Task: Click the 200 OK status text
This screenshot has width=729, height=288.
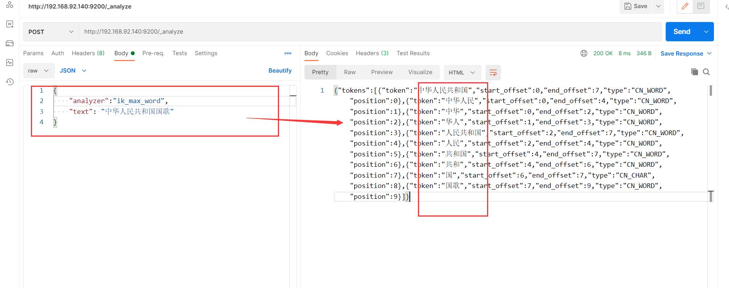Action: pyautogui.click(x=603, y=53)
